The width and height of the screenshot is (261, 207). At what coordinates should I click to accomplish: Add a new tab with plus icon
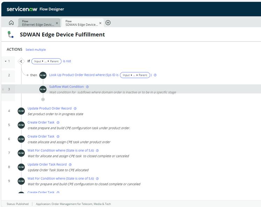108,23
